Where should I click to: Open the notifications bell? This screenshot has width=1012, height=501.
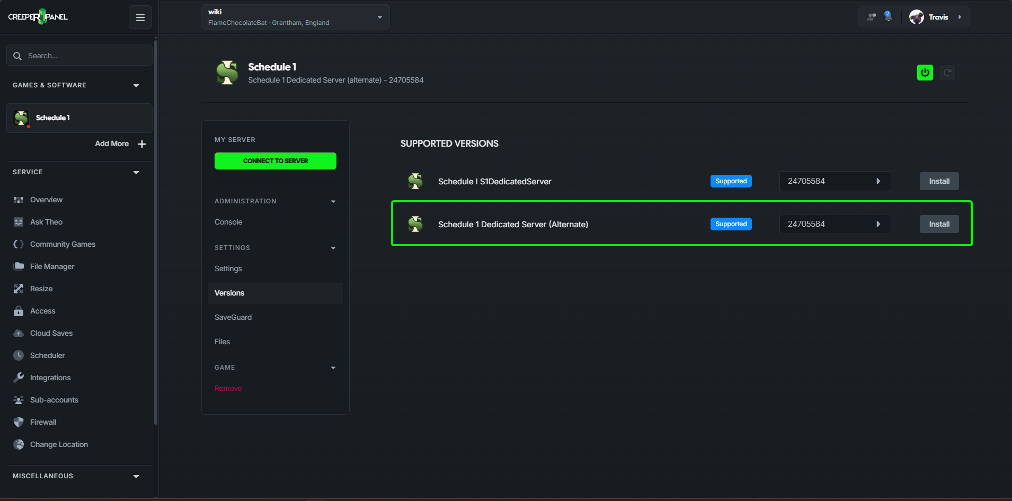[888, 16]
